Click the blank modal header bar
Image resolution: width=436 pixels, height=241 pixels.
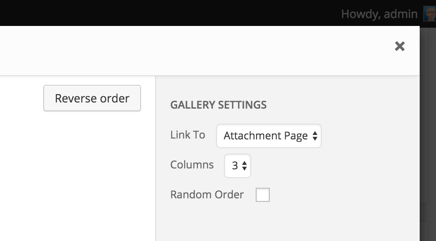coord(195,51)
